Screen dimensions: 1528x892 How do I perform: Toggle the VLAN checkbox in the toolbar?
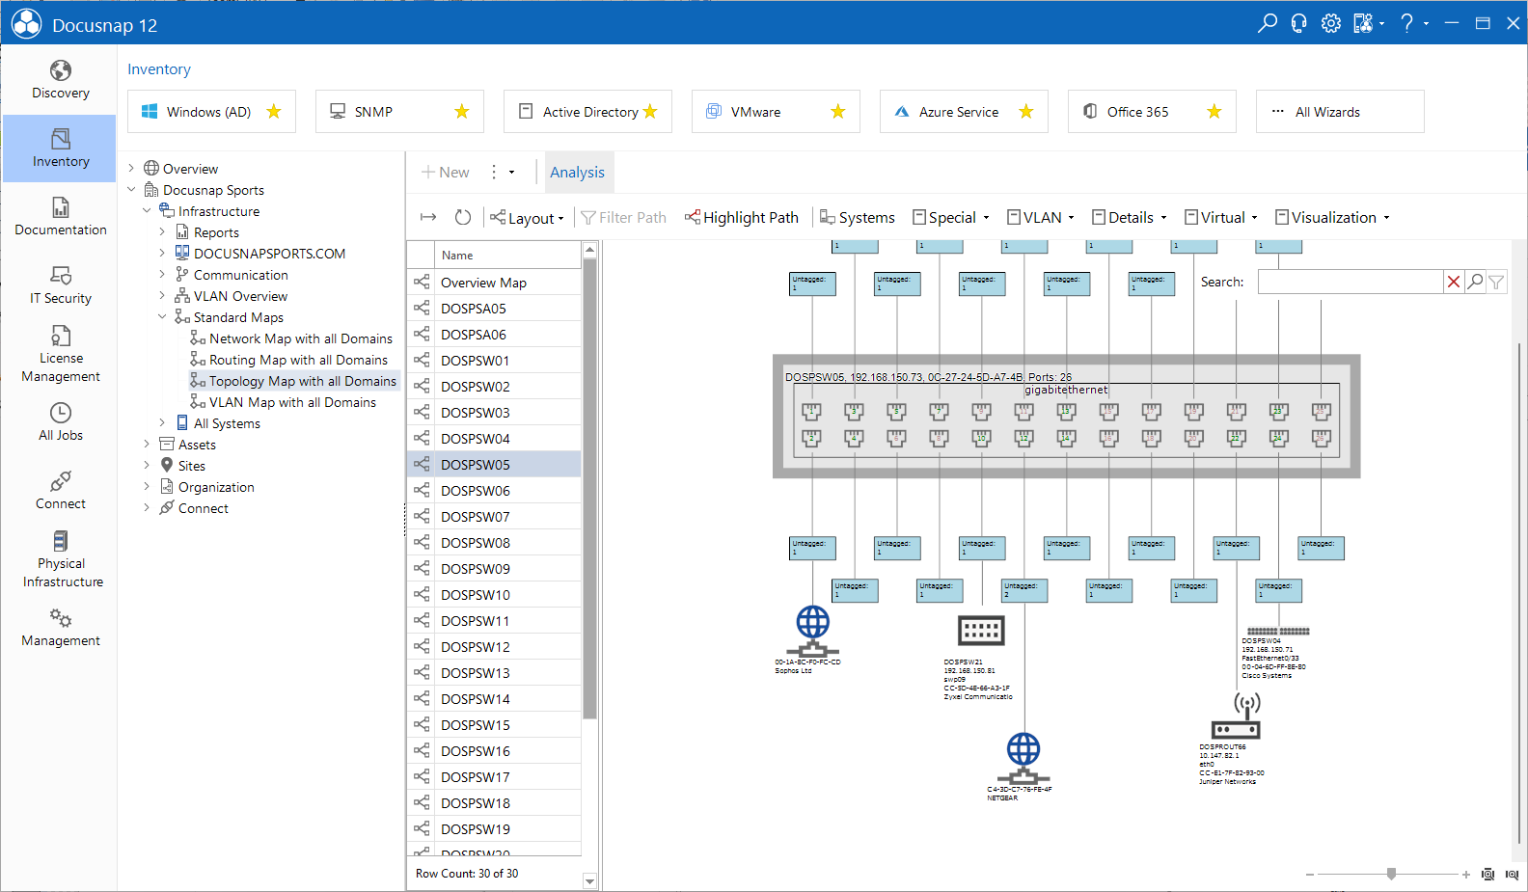pos(1014,218)
